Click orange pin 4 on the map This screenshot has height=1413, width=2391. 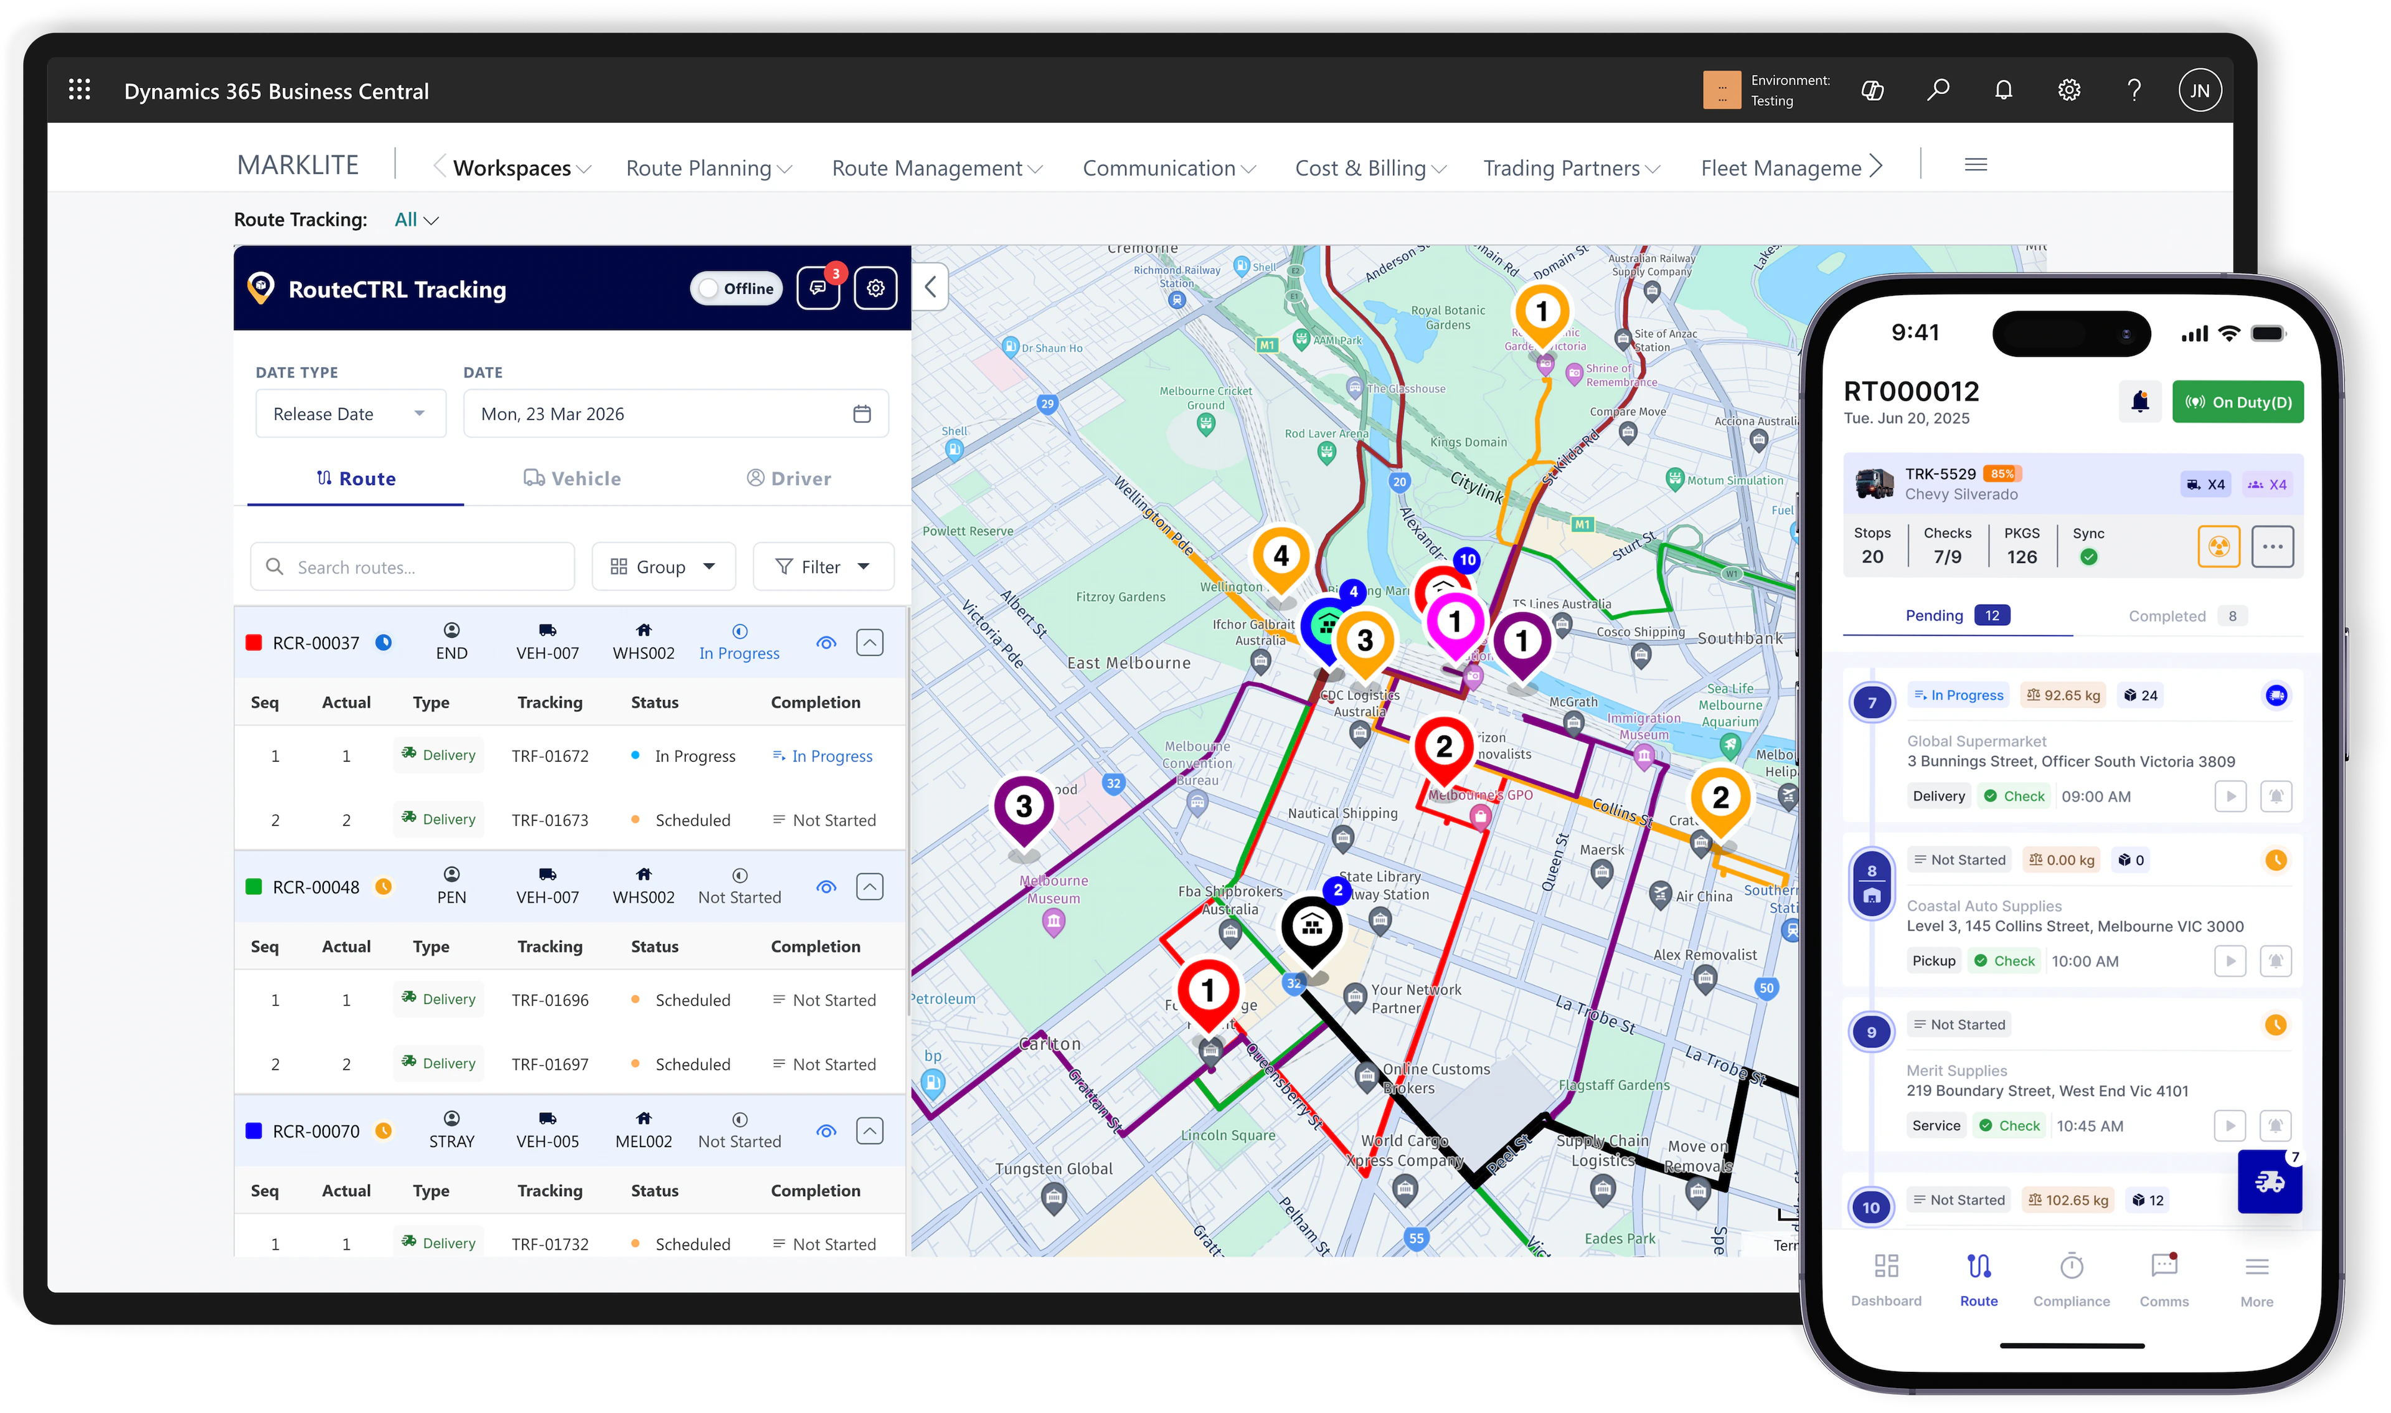(x=1281, y=559)
